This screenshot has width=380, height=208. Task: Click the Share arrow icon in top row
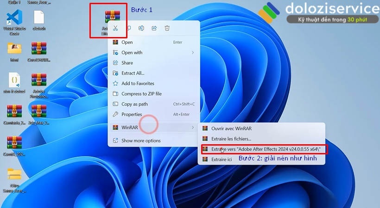coord(154,28)
